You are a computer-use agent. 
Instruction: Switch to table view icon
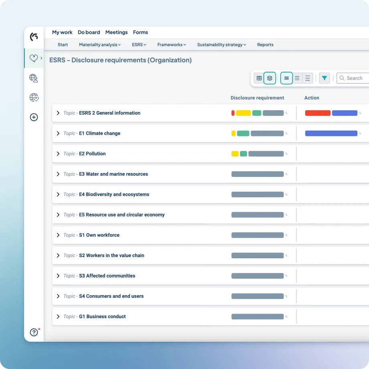pos(259,78)
